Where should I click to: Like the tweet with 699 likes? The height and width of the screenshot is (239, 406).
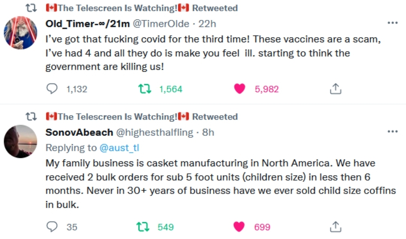tap(239, 227)
